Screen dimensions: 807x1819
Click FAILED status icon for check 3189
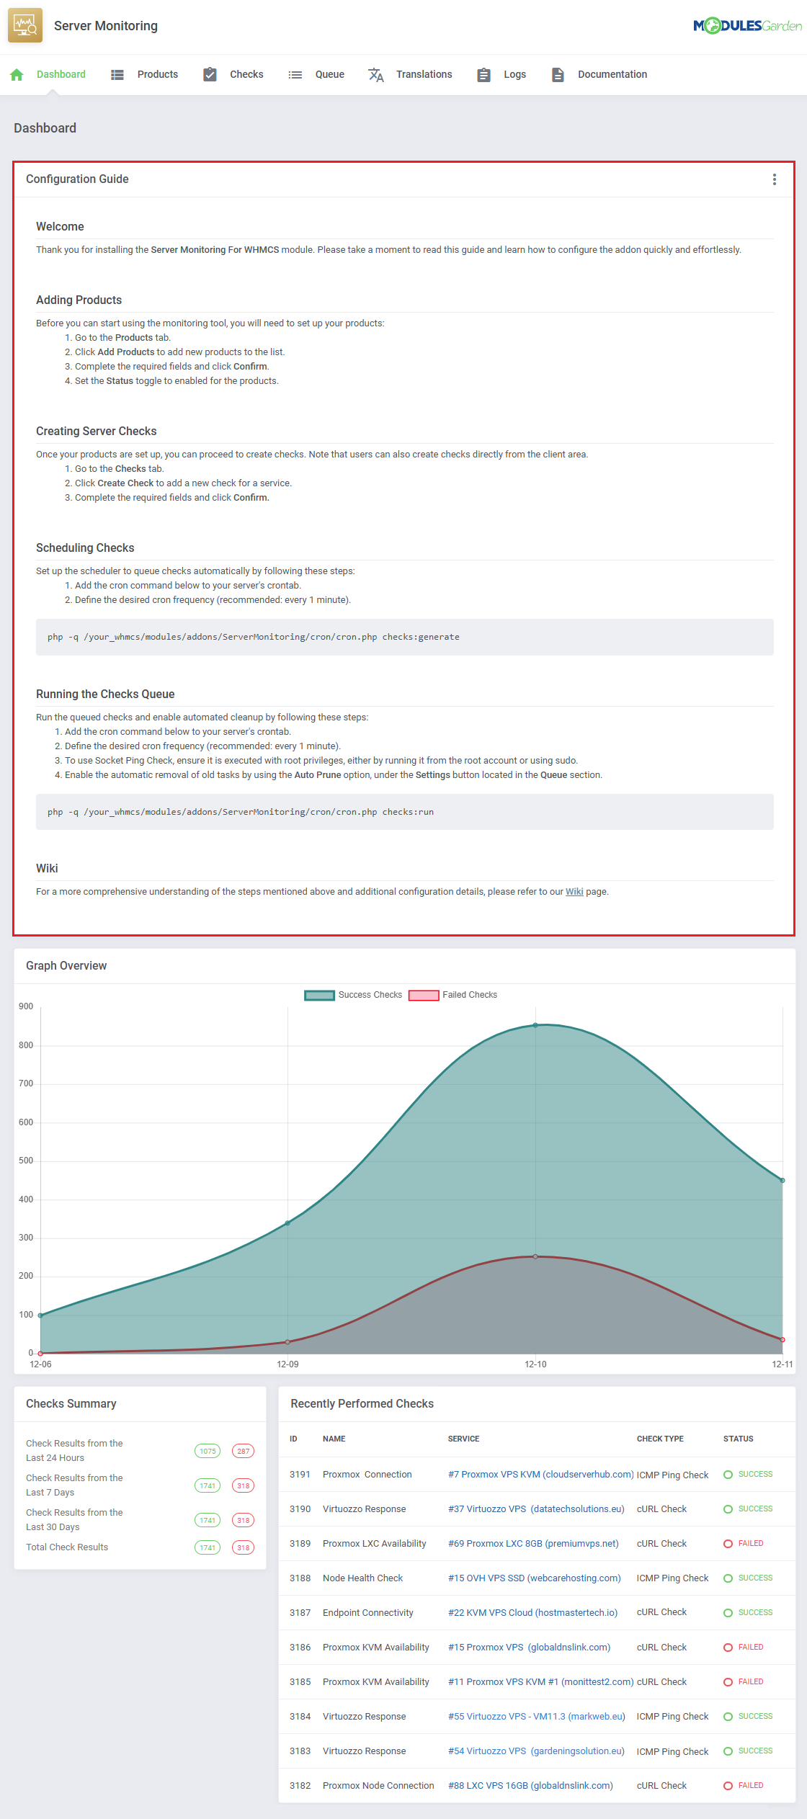(728, 1544)
